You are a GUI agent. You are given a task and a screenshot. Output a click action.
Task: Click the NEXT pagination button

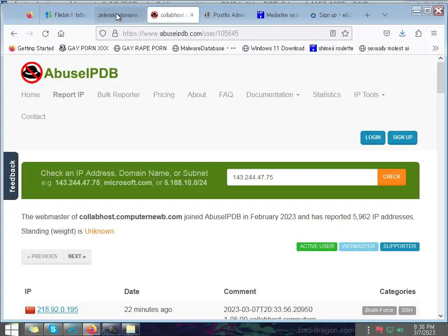pos(77,256)
